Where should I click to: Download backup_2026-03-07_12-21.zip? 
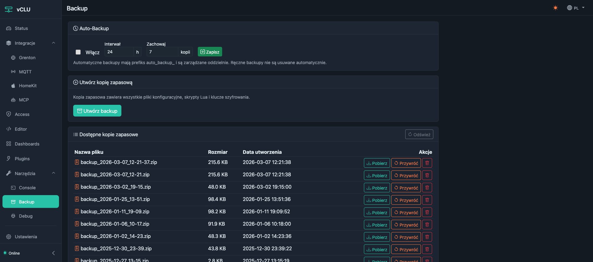coord(377,175)
